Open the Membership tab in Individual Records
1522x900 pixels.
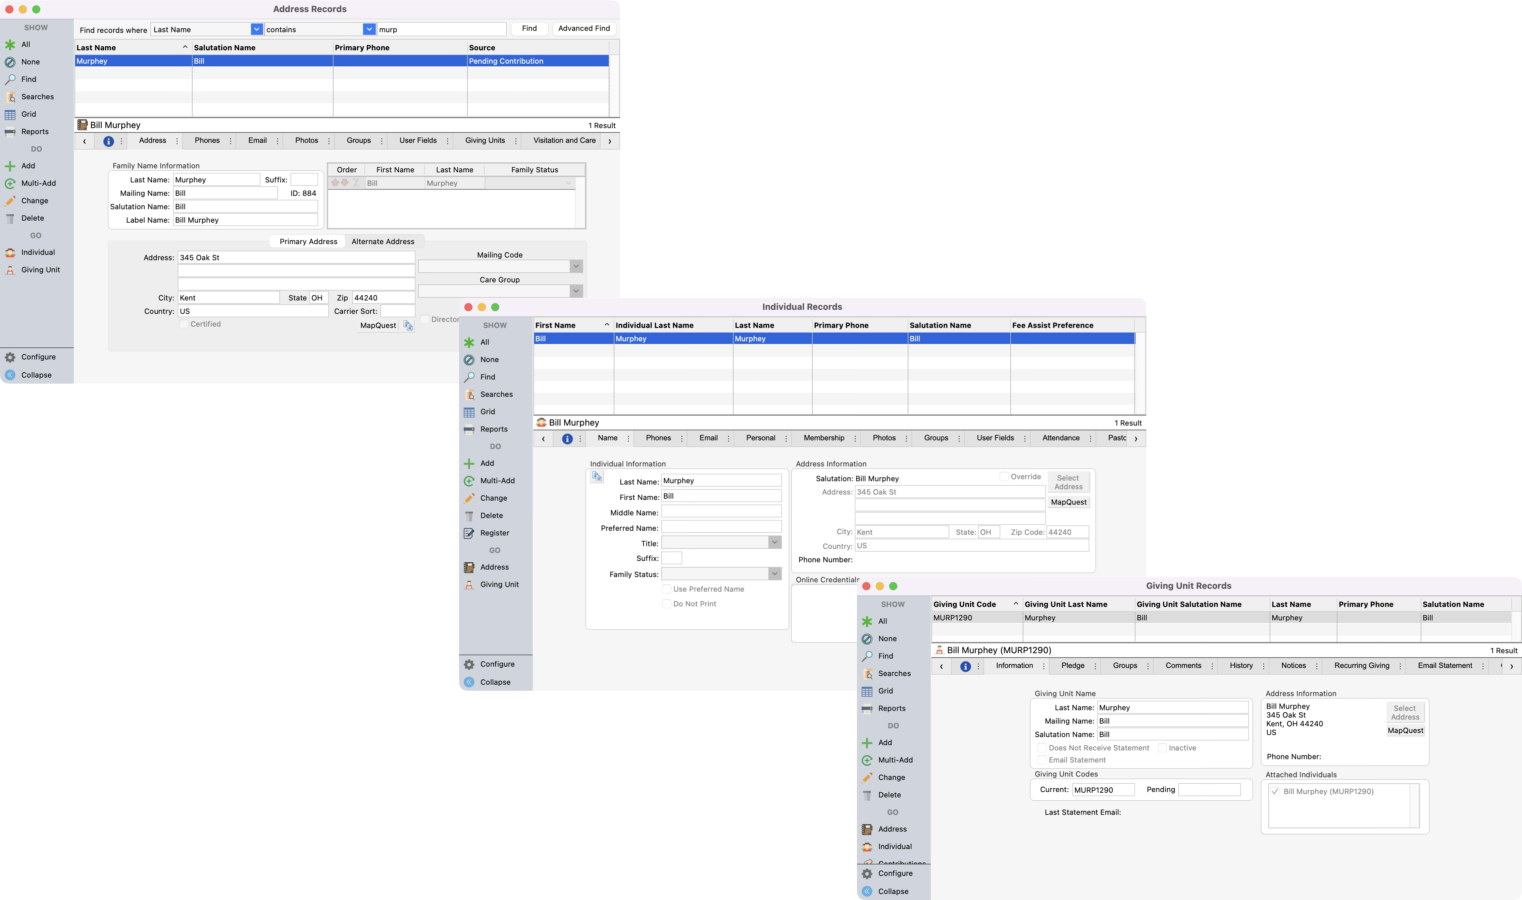coord(823,438)
